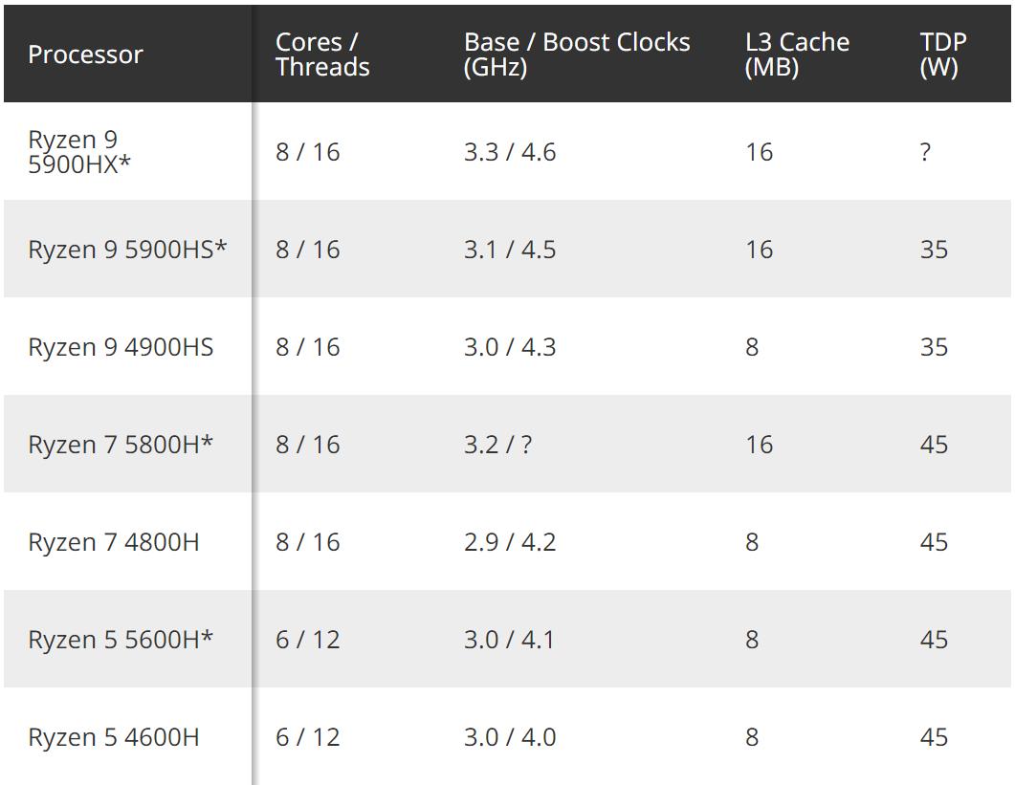Viewport: 1015px width, 785px height.
Task: Click the Ryzen 5 4600H row label
Action: click(x=114, y=737)
